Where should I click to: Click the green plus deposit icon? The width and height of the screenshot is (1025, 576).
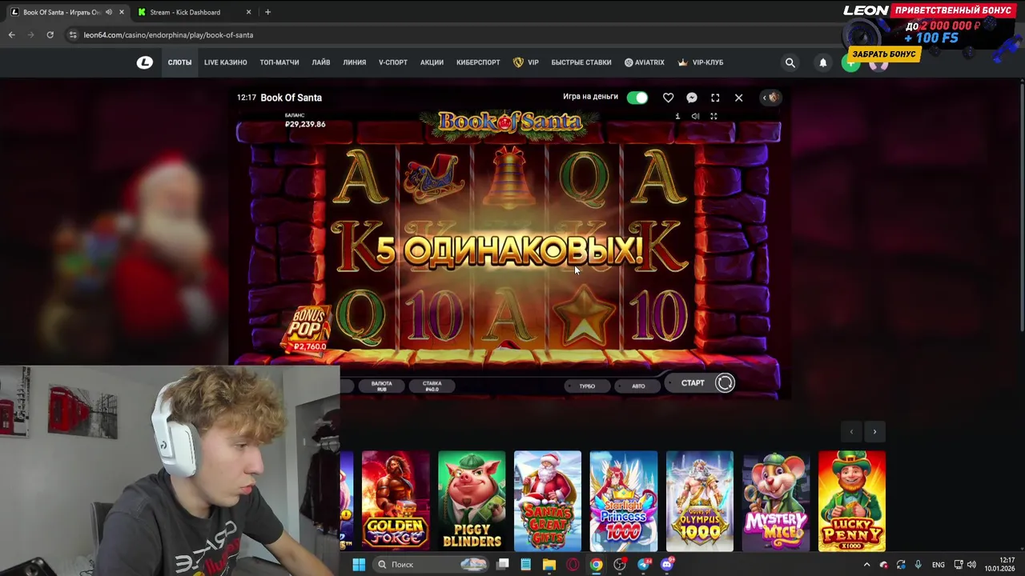(x=850, y=65)
